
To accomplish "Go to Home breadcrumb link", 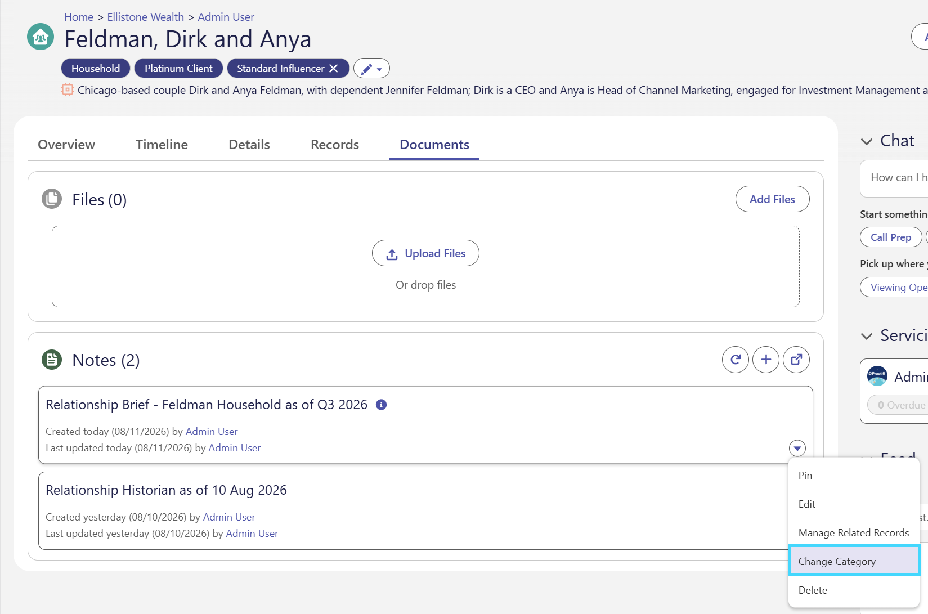I will click(x=79, y=17).
